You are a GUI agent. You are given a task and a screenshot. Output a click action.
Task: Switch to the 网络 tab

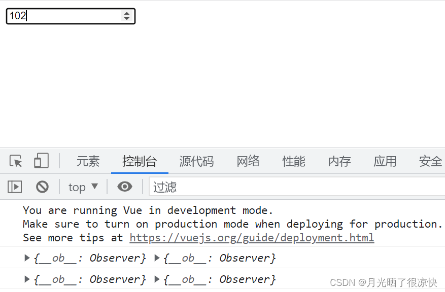(x=248, y=161)
